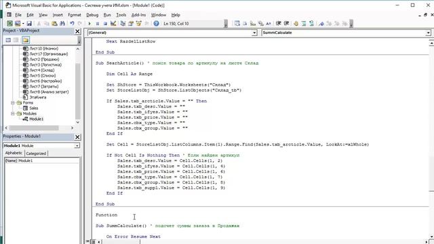Click the blue Help question mark icon

pyautogui.click(x=156, y=24)
